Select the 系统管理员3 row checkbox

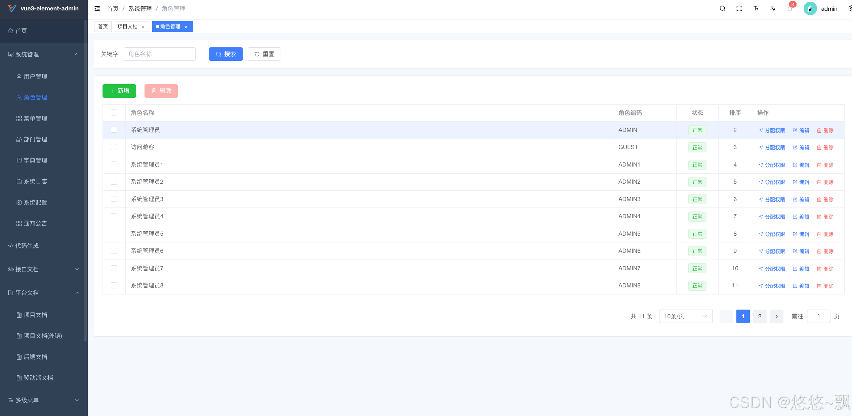114,199
